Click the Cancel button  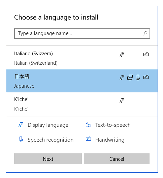tap(117, 159)
